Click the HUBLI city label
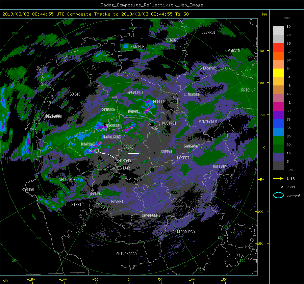Screen dimensions: 304x284 pos(94,150)
